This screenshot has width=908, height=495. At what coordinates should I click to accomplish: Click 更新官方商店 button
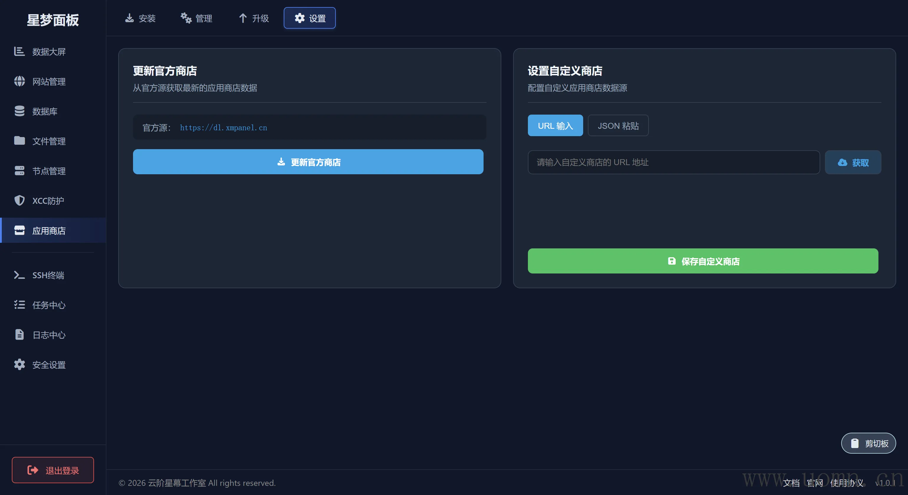click(x=308, y=162)
